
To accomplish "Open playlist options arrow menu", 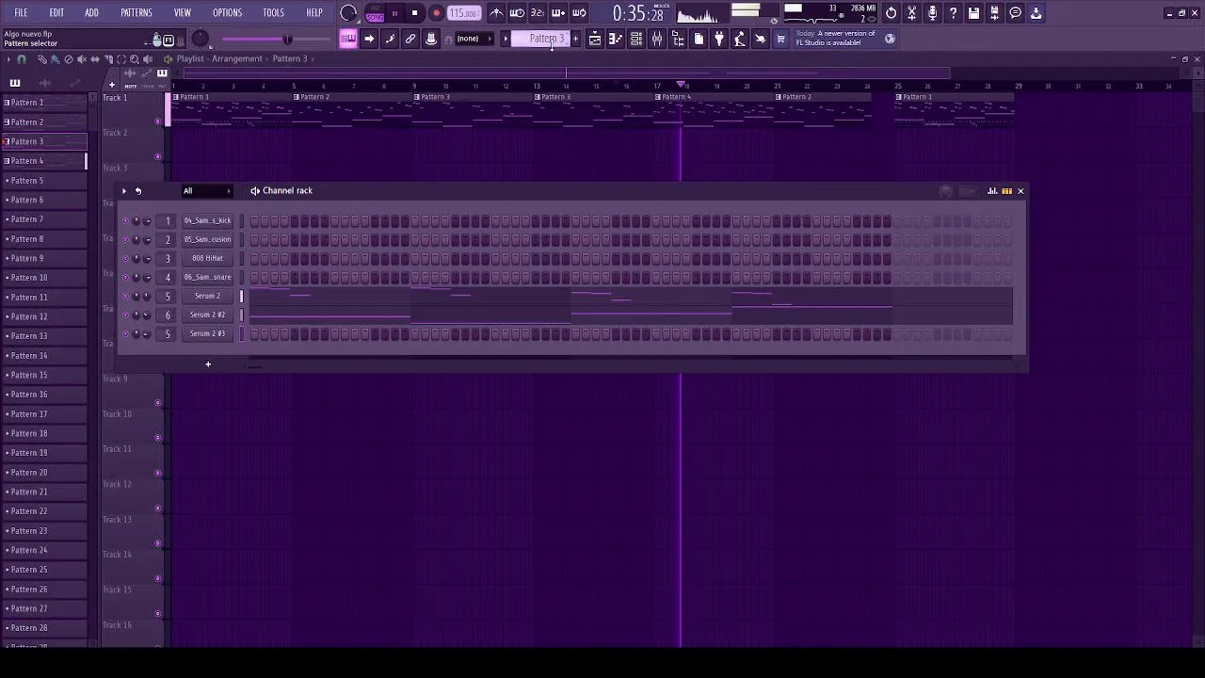I will [8, 59].
